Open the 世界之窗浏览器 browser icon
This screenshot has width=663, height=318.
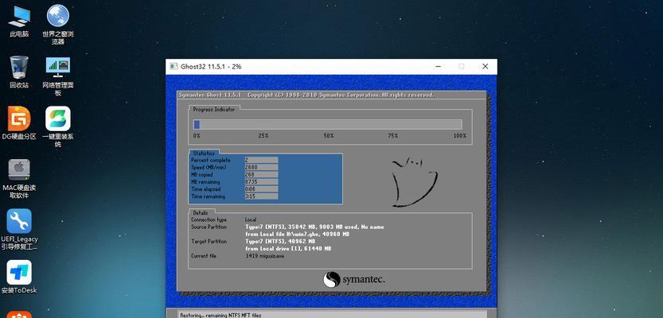pos(58,25)
